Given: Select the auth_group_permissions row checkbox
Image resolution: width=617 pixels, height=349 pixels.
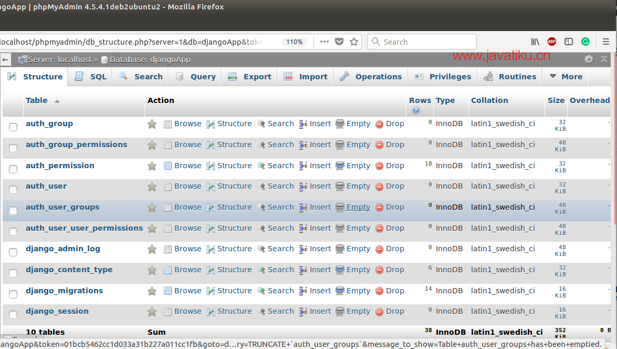Looking at the screenshot, I should point(13,148).
